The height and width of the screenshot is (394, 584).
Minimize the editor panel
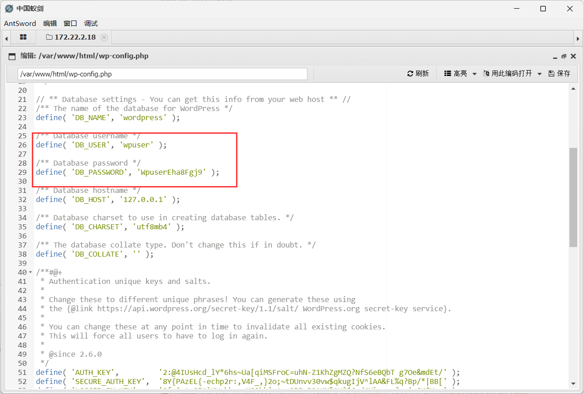[x=555, y=57]
